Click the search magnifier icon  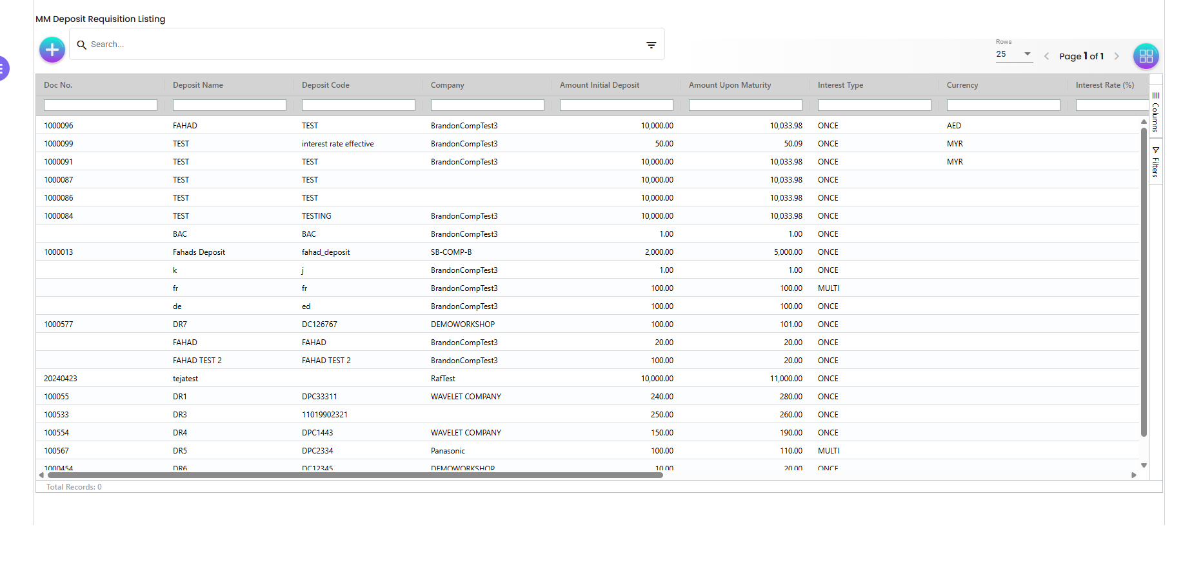(82, 45)
